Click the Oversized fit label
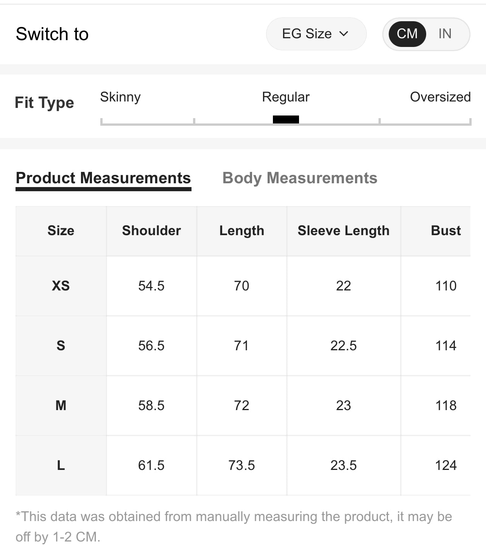Viewport: 486px width, 554px height. pos(440,97)
